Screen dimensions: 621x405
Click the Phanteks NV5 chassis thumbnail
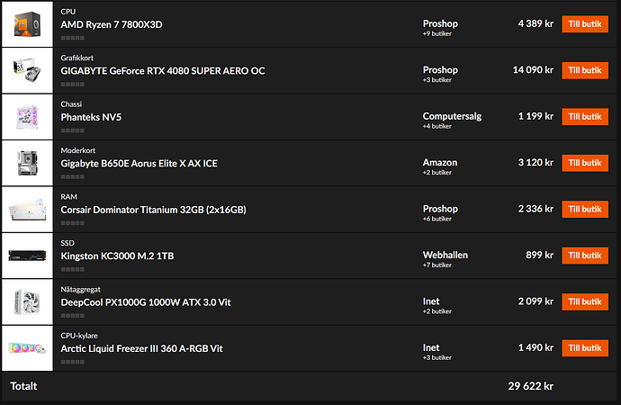(x=27, y=117)
